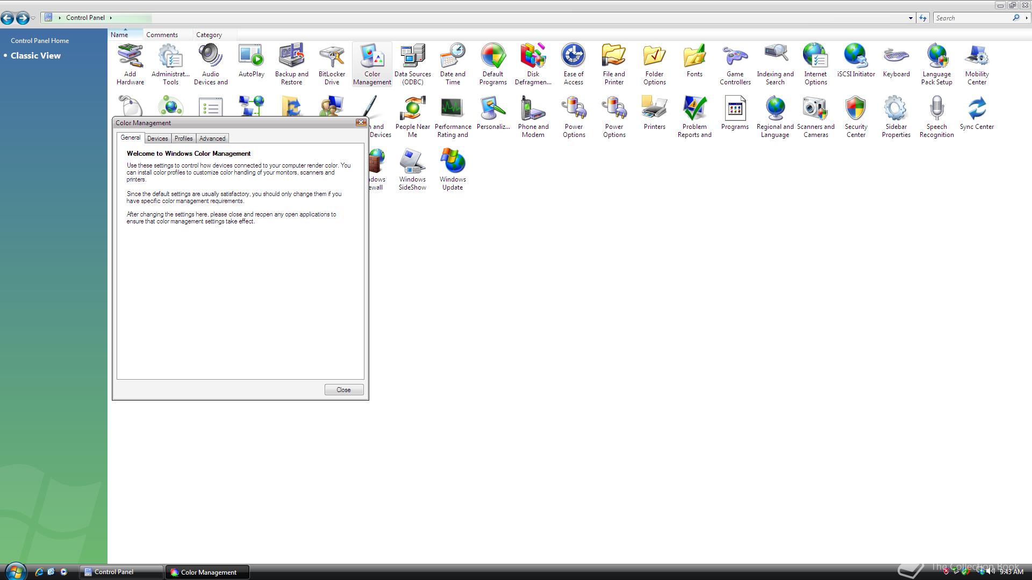This screenshot has width=1032, height=580.
Task: Open the Advanced tab
Action: tap(212, 139)
